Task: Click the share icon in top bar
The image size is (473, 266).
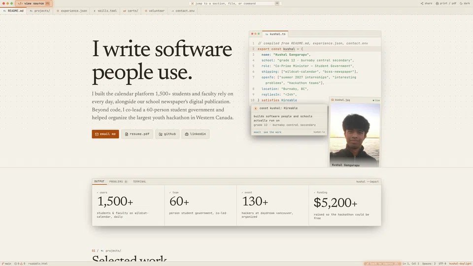Action: click(422, 3)
